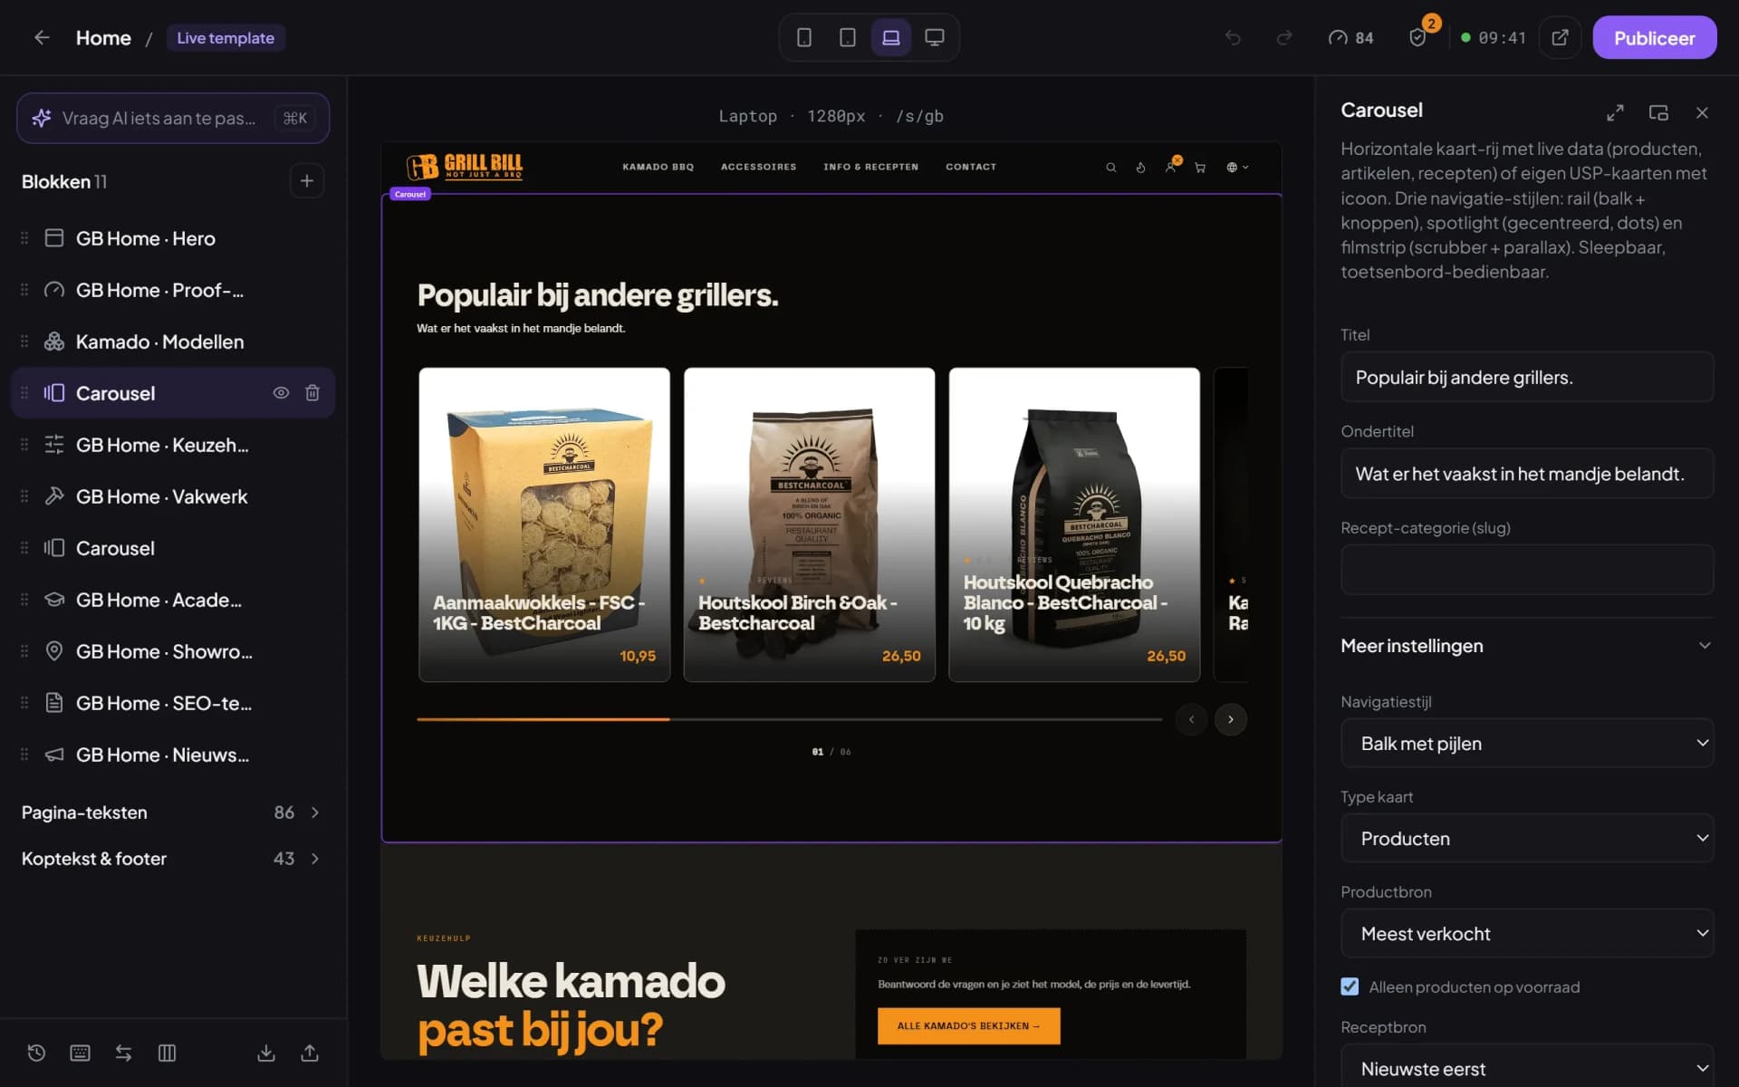Select GB Home · Vakwerk block
This screenshot has width=1739, height=1087.
[172, 496]
